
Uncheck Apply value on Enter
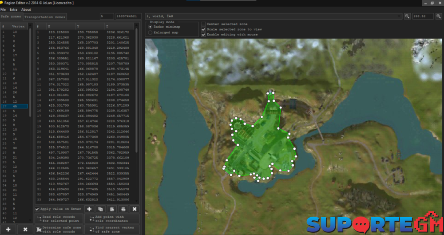37,209
